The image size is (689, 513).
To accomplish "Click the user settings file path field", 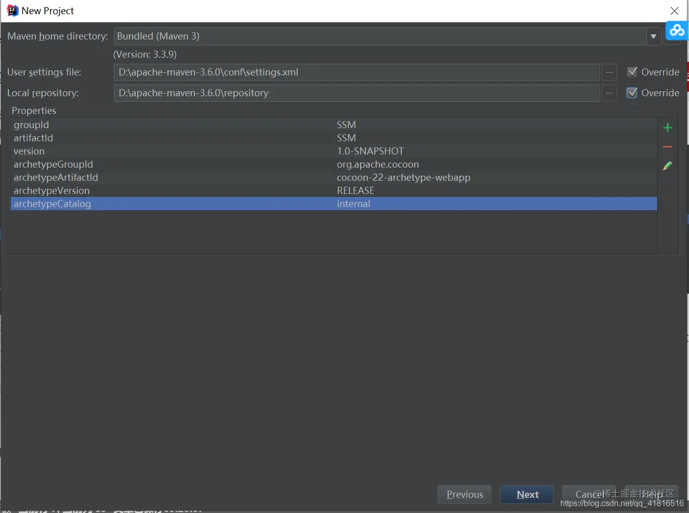I will (356, 72).
